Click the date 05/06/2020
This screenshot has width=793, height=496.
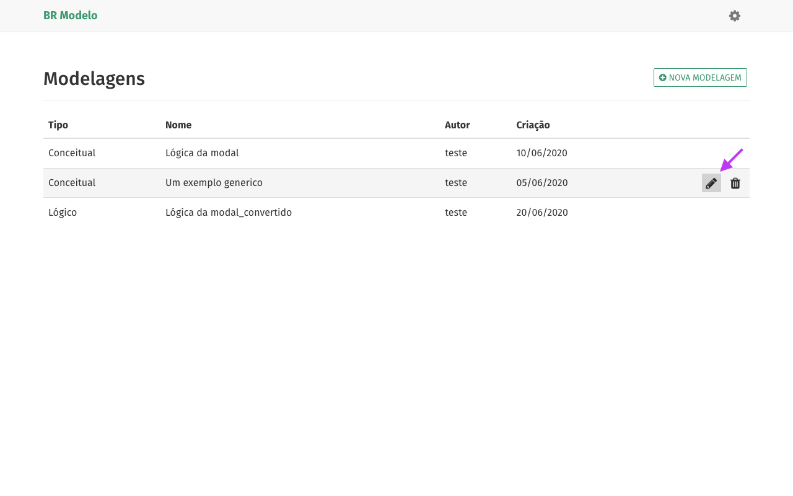542,182
